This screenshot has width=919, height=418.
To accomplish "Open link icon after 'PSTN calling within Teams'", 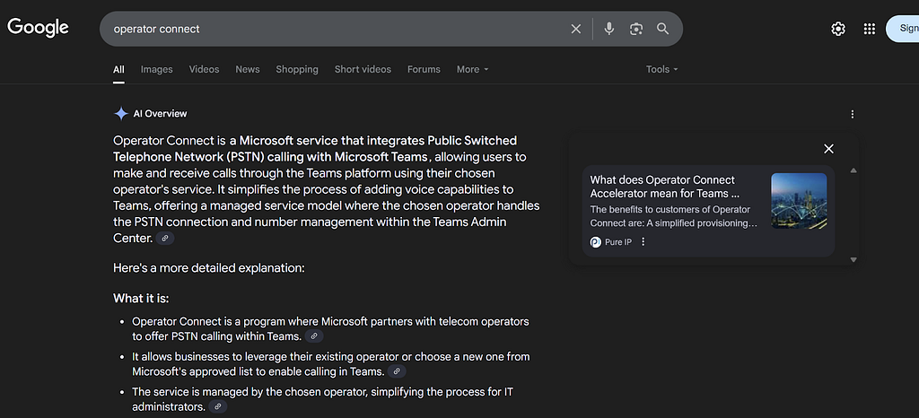I will [314, 336].
